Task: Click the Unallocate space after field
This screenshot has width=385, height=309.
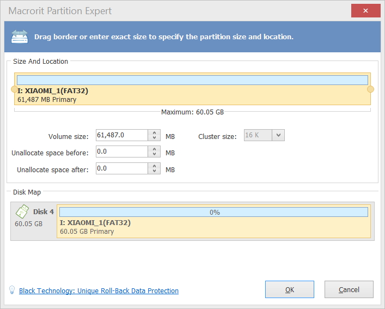Action: [122, 168]
